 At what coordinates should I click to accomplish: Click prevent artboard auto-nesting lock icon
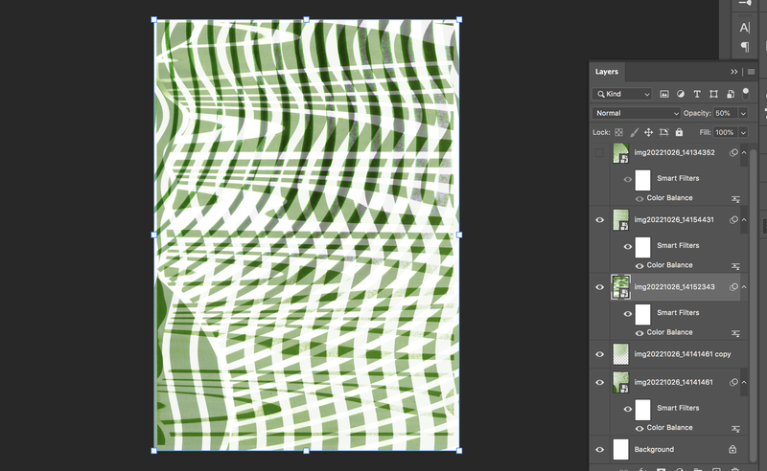663,132
